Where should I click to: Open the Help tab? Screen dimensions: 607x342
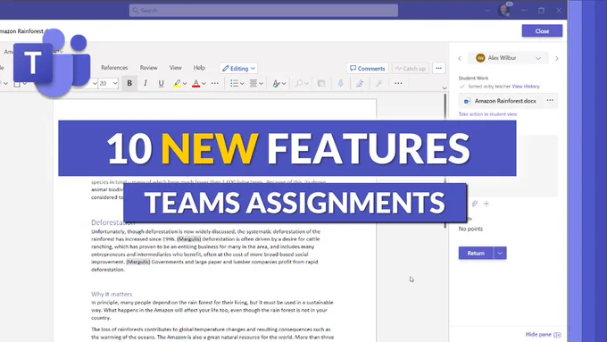(x=199, y=67)
